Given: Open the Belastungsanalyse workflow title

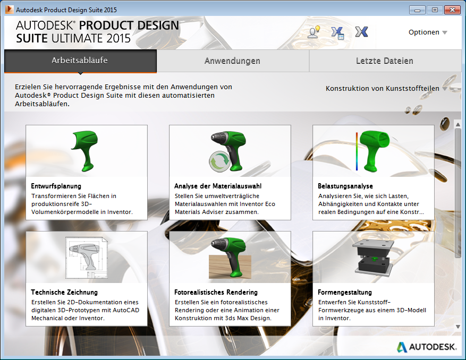Looking at the screenshot, I should tap(345, 186).
